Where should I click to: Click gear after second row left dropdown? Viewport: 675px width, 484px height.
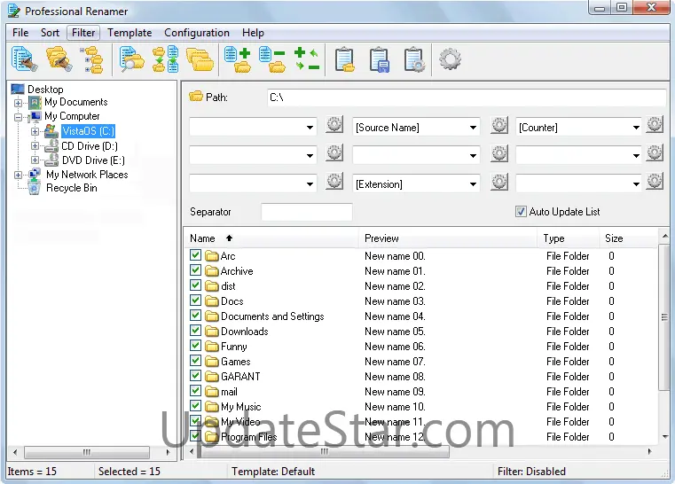(334, 153)
